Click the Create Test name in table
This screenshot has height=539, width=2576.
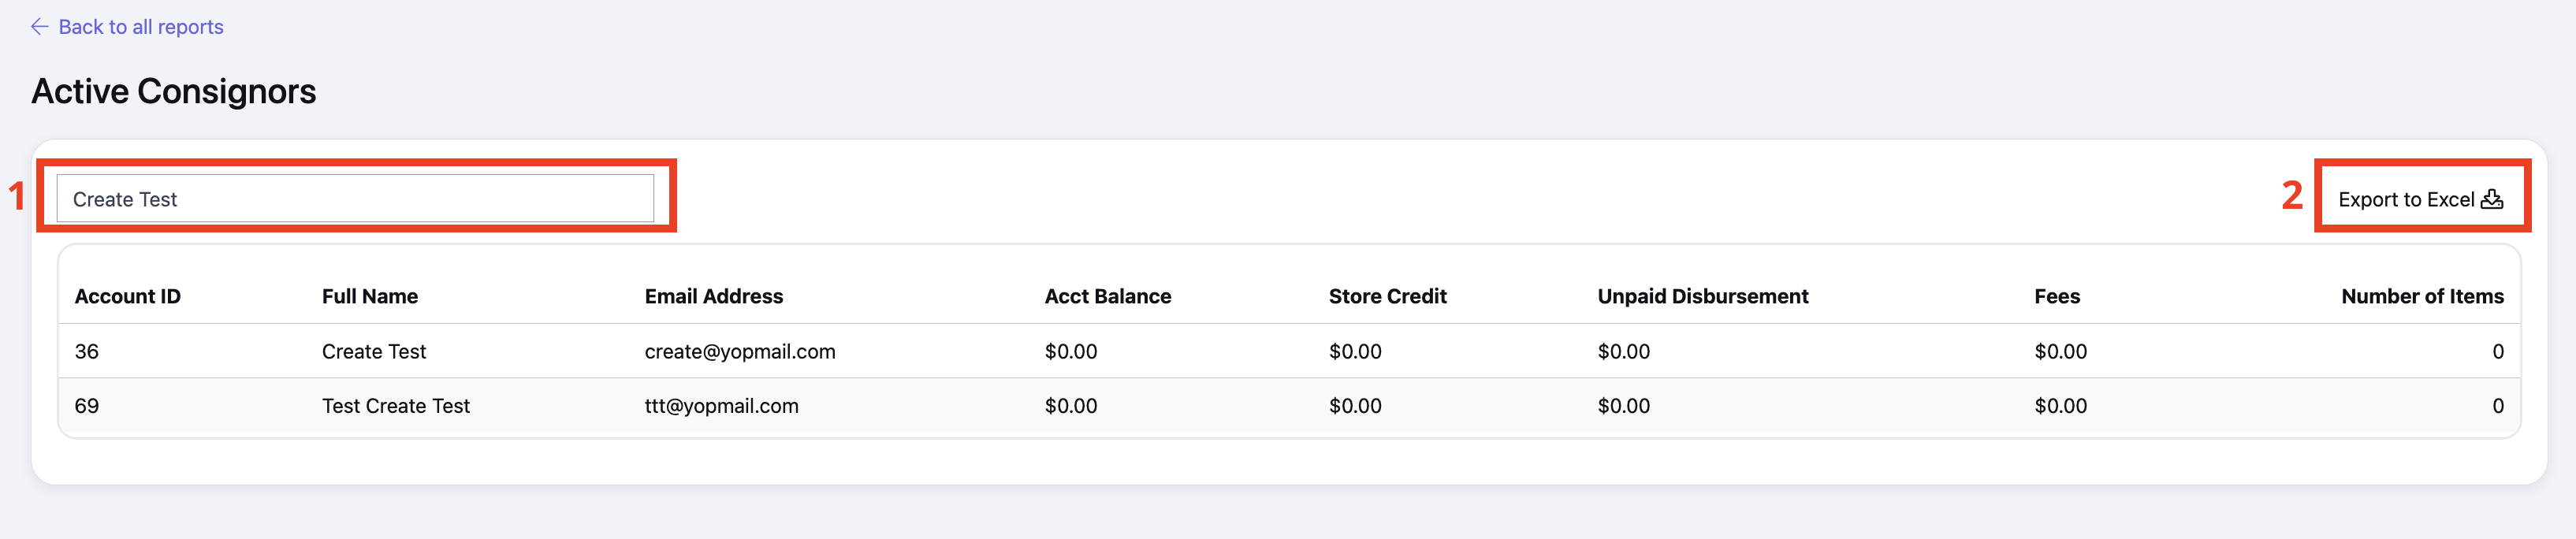374,351
